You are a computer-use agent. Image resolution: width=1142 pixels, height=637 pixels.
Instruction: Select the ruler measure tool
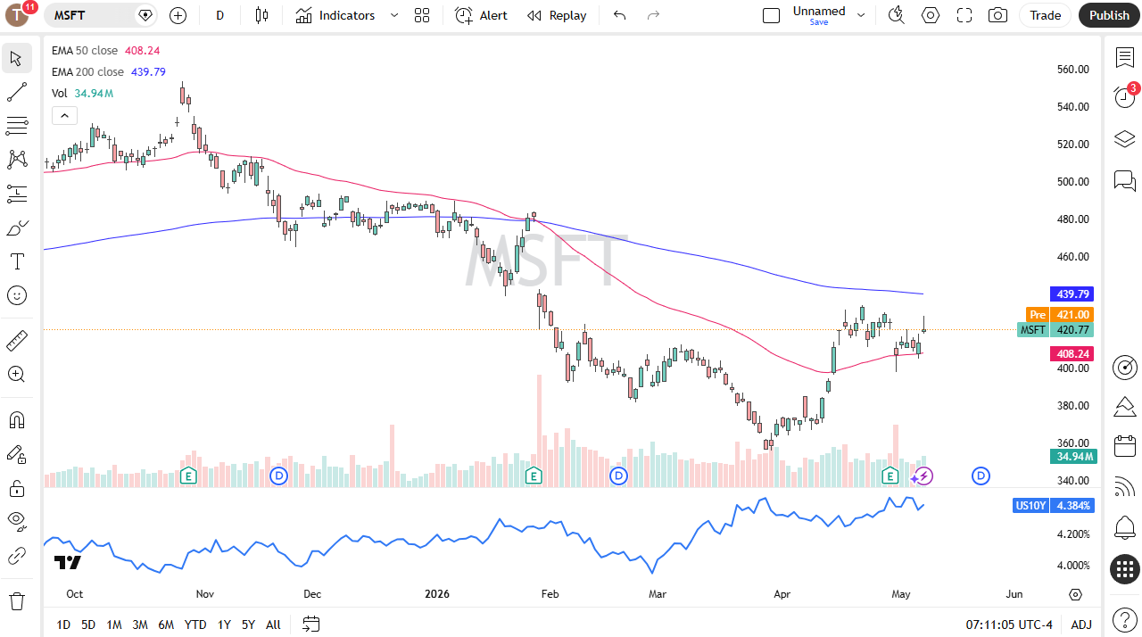click(16, 340)
